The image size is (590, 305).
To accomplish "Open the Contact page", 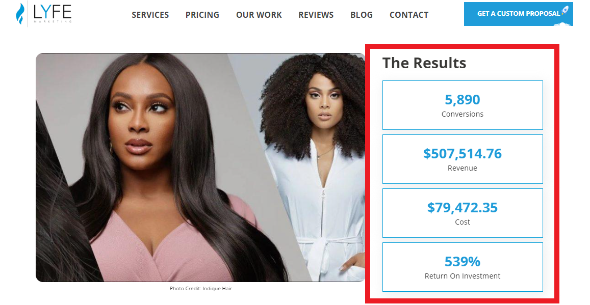I will point(409,15).
